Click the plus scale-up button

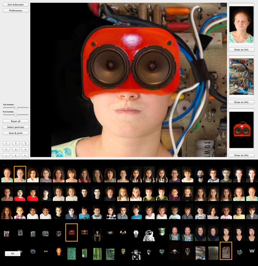tap(25, 155)
